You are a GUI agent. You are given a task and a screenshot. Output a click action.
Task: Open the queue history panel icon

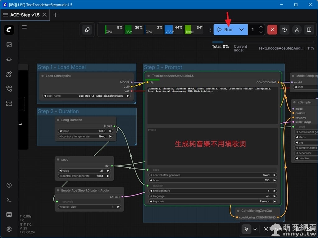coord(284,30)
